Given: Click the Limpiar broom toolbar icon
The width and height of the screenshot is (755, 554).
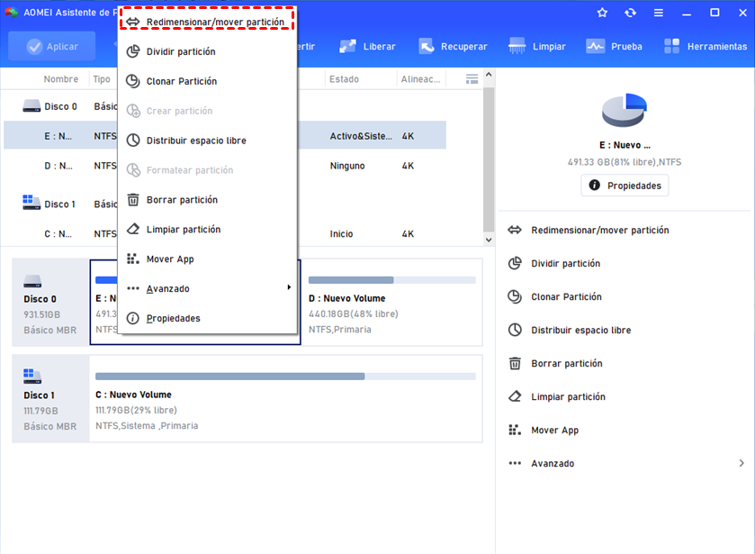Looking at the screenshot, I should (x=517, y=46).
